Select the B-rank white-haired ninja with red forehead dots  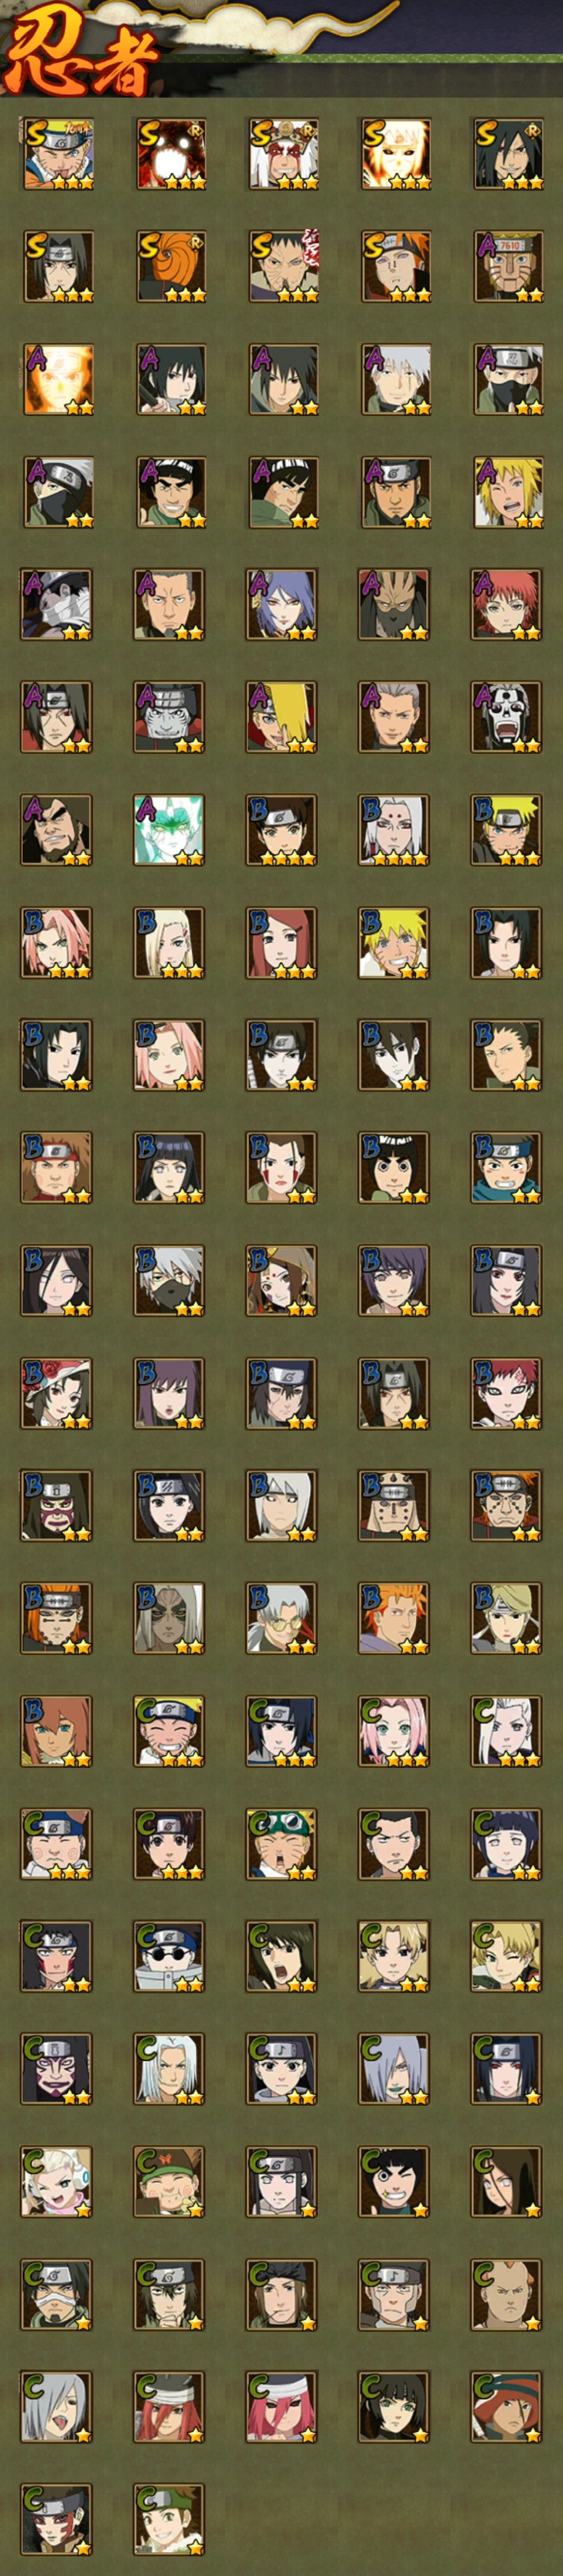tap(395, 829)
